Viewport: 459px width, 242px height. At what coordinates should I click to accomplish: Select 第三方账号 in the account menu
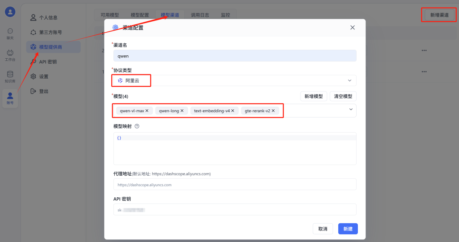point(53,32)
